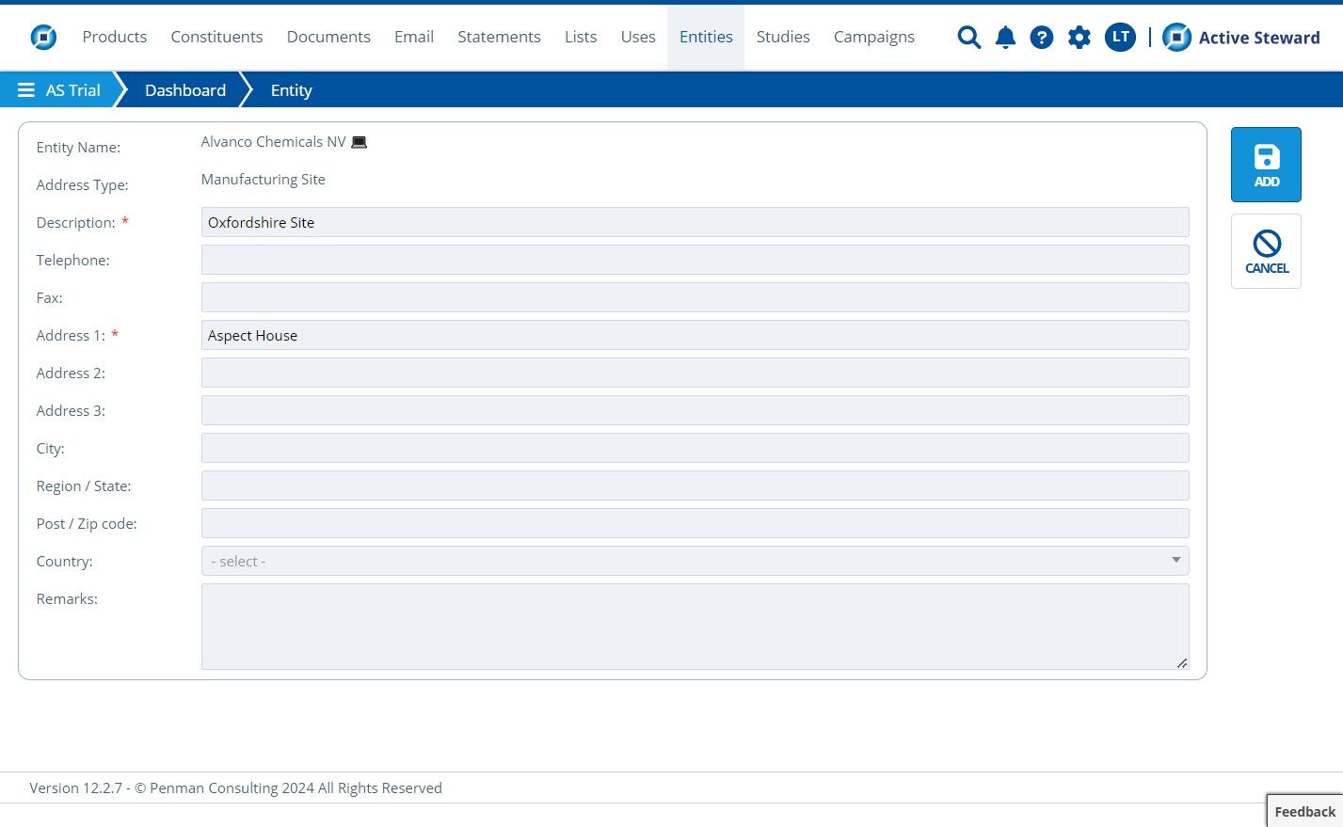Click into the Remarks text area

[695, 627]
